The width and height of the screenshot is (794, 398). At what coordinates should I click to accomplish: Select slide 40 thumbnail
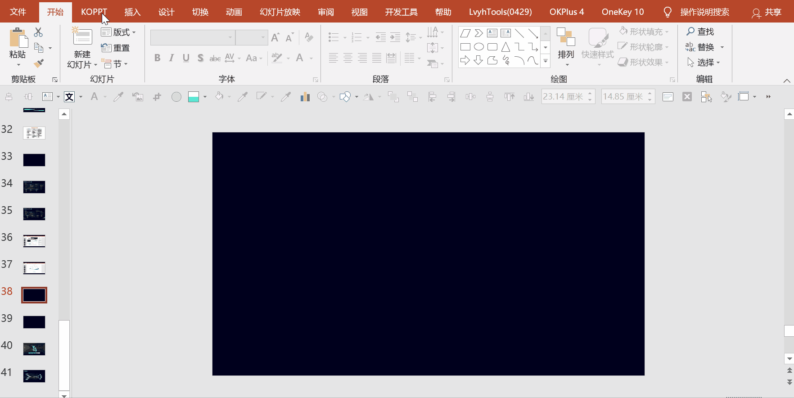34,349
